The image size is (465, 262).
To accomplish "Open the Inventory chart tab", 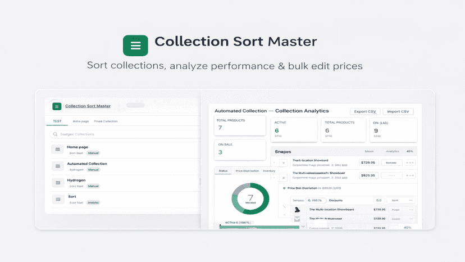I will 269,171.
